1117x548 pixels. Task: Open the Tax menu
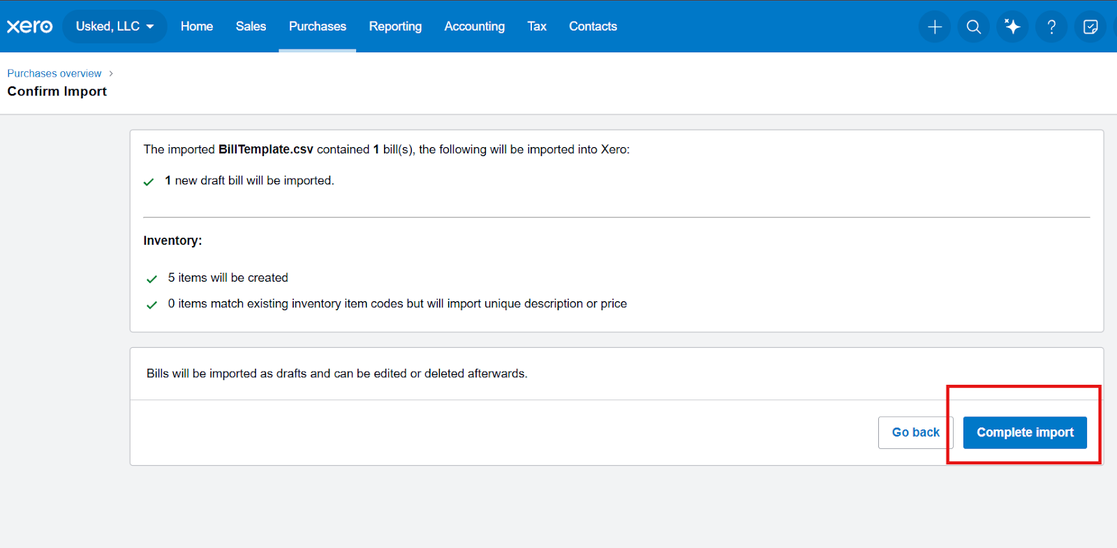pos(537,26)
